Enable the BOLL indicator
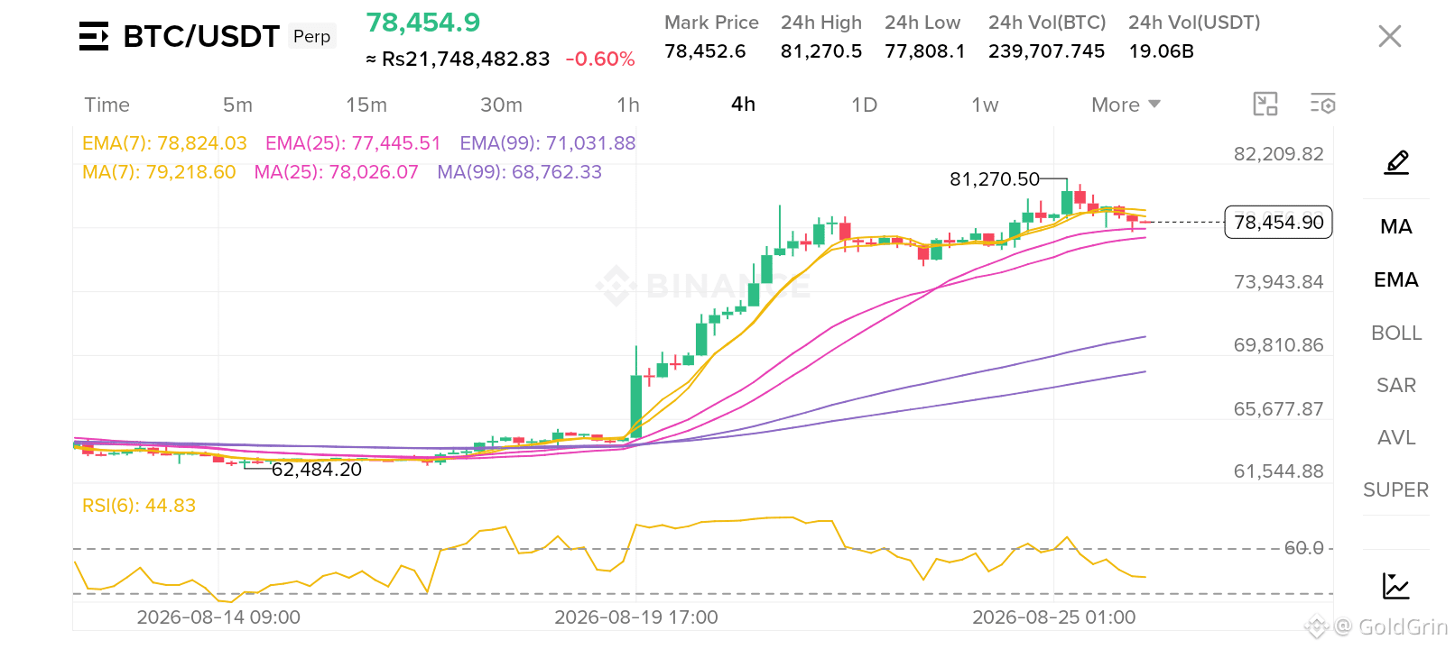 [x=1396, y=334]
